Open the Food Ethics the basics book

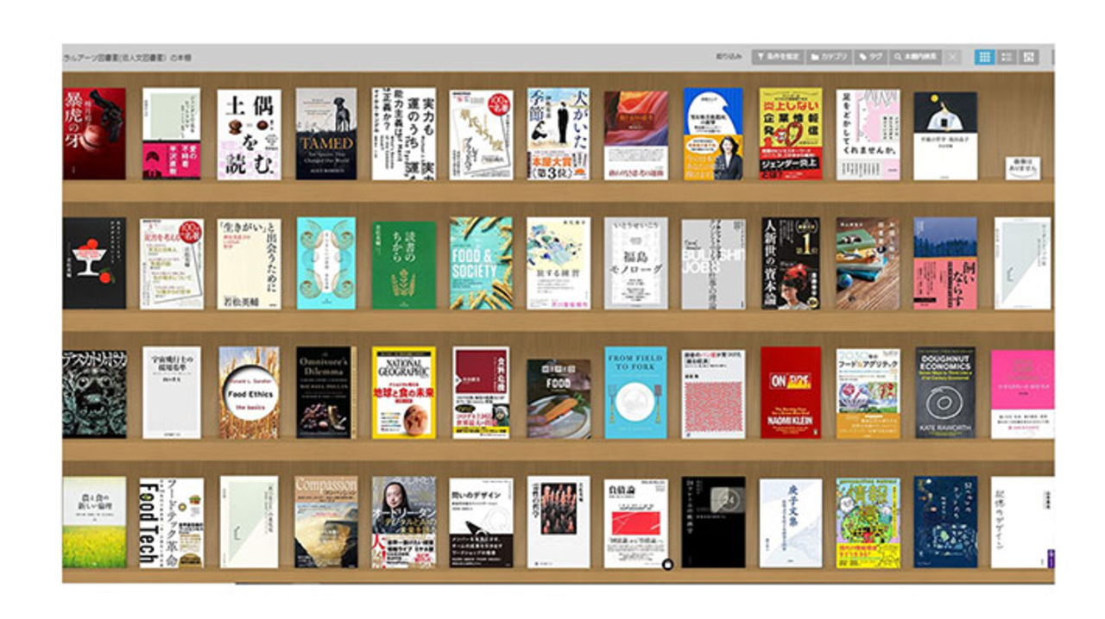pos(249,392)
